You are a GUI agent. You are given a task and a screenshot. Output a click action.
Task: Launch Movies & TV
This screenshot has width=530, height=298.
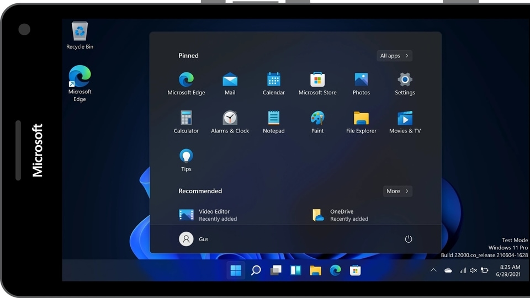(405, 122)
